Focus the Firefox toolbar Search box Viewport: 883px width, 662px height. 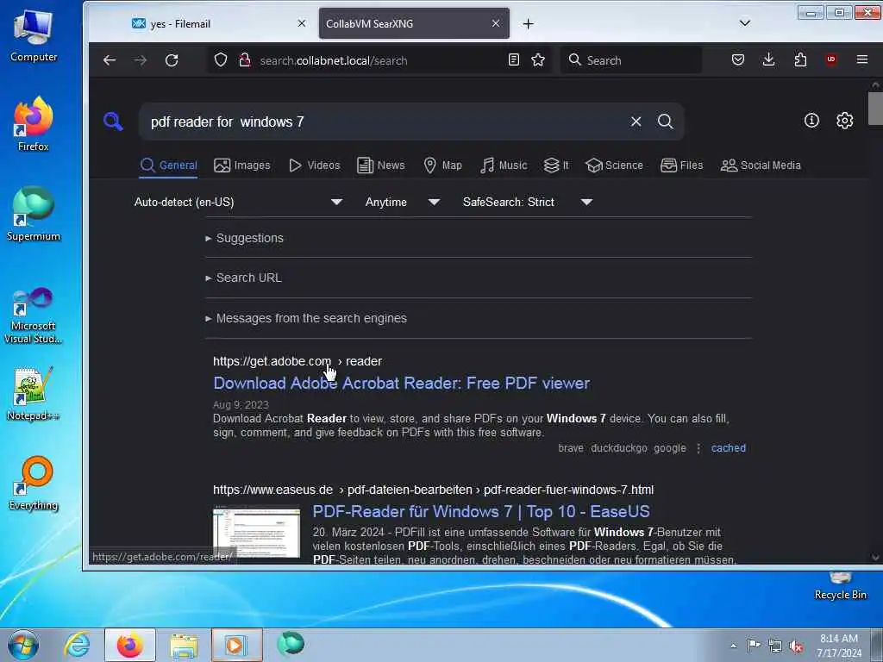(631, 60)
